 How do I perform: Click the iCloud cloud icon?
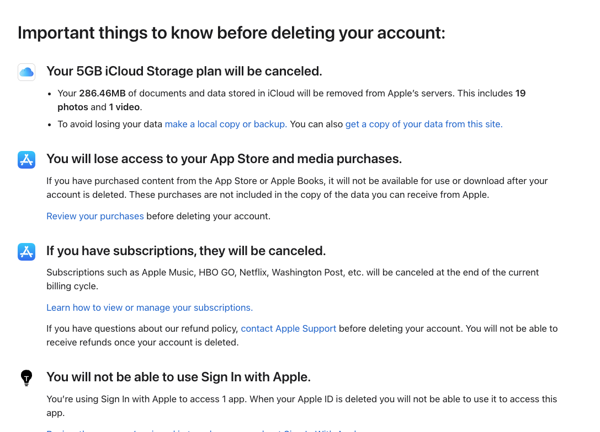click(x=26, y=72)
